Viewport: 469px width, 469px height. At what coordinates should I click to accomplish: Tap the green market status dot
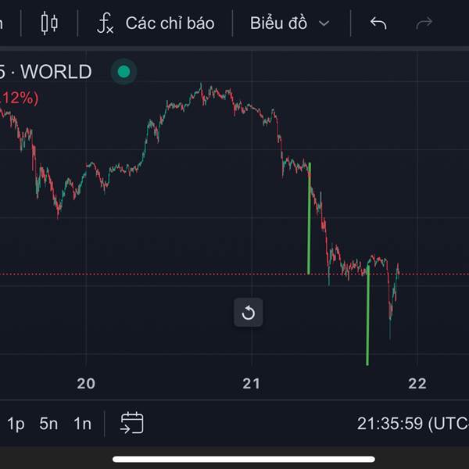pyautogui.click(x=124, y=73)
